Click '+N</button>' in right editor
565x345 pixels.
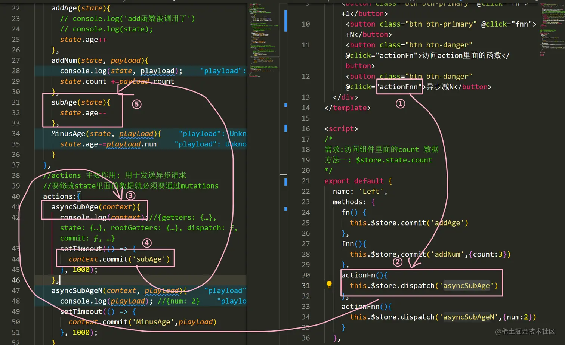click(x=369, y=35)
